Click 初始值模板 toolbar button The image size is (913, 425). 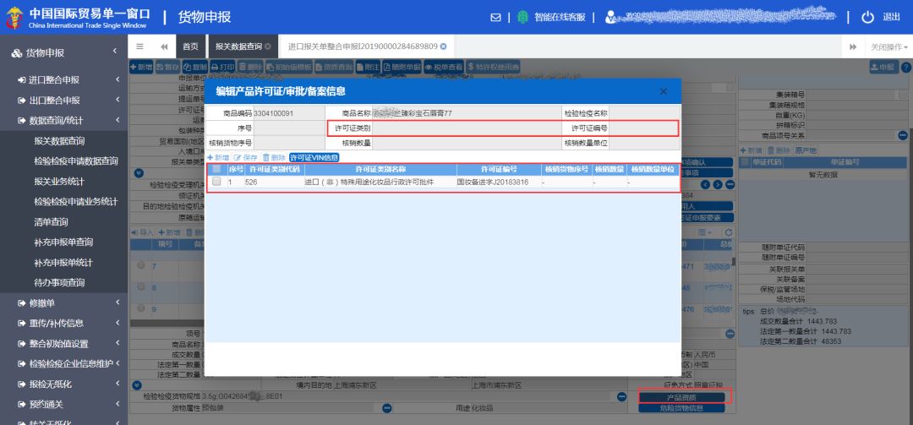[x=289, y=67]
